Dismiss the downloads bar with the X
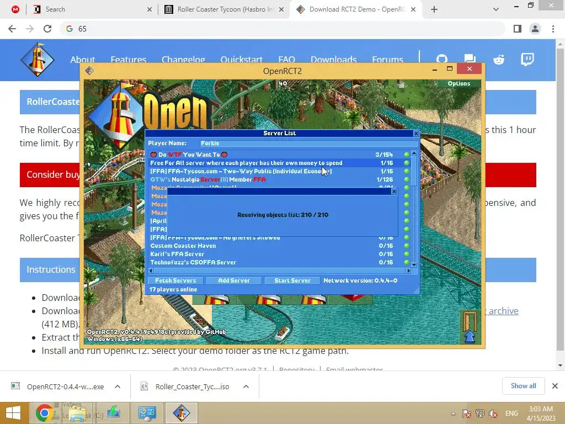 [x=555, y=386]
